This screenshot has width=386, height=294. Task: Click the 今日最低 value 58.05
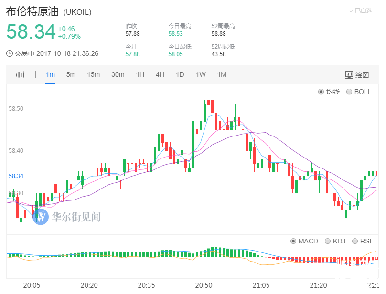coord(175,54)
